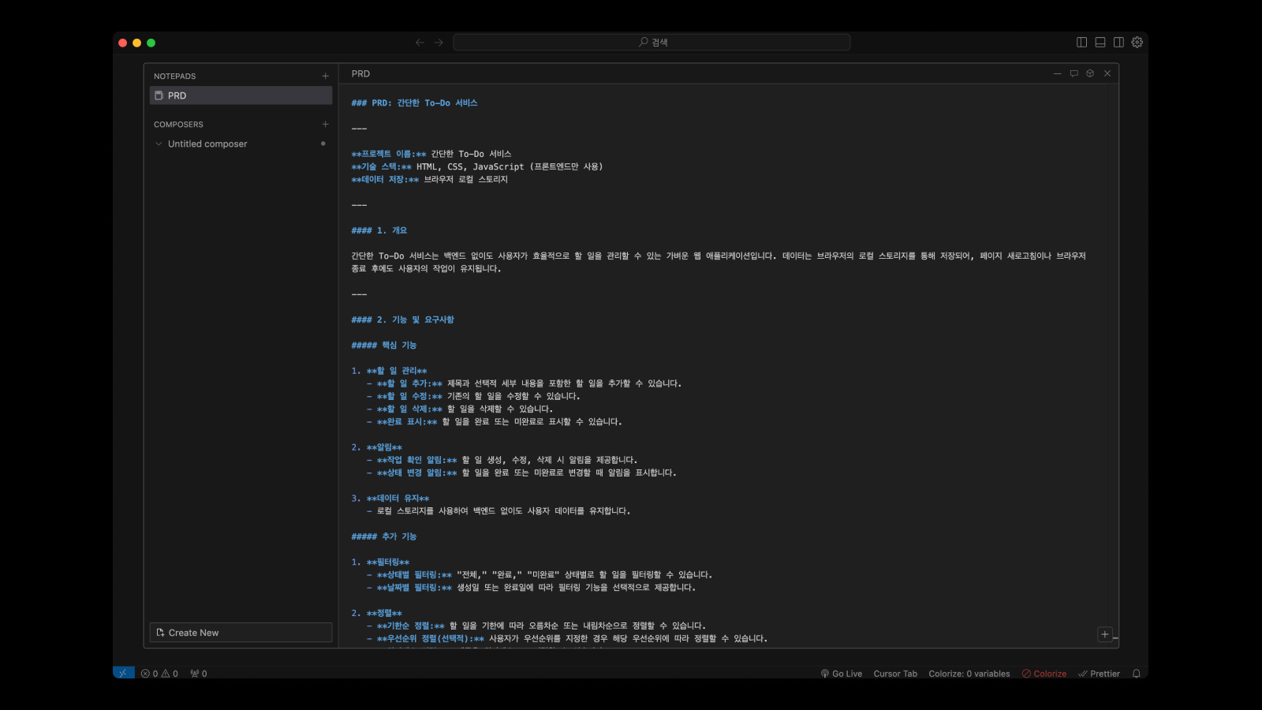Click the '2. **정렬**' item
1262x710 pixels.
(377, 613)
